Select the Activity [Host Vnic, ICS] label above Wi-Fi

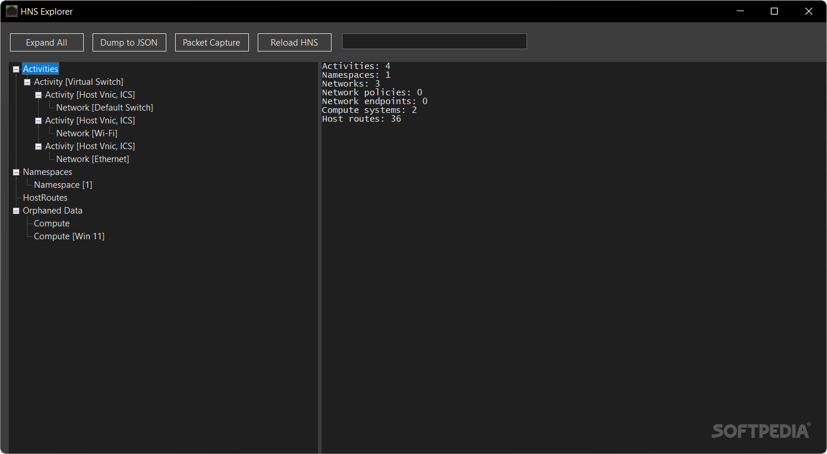90,121
